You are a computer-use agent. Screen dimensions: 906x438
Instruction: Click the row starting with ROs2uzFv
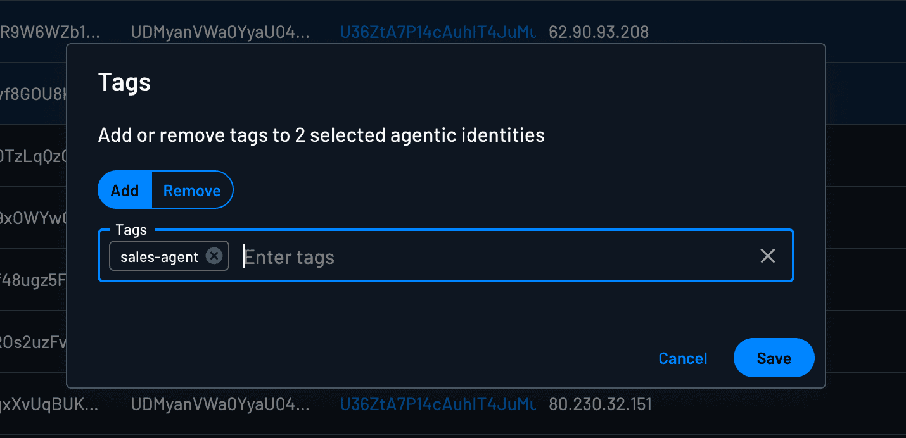pos(33,343)
